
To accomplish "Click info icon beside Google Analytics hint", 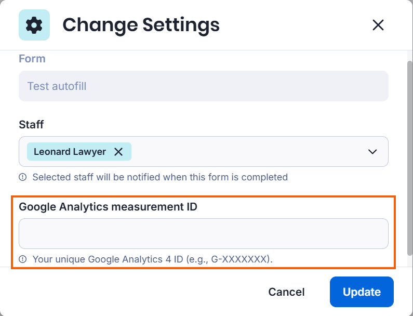I will click(23, 259).
